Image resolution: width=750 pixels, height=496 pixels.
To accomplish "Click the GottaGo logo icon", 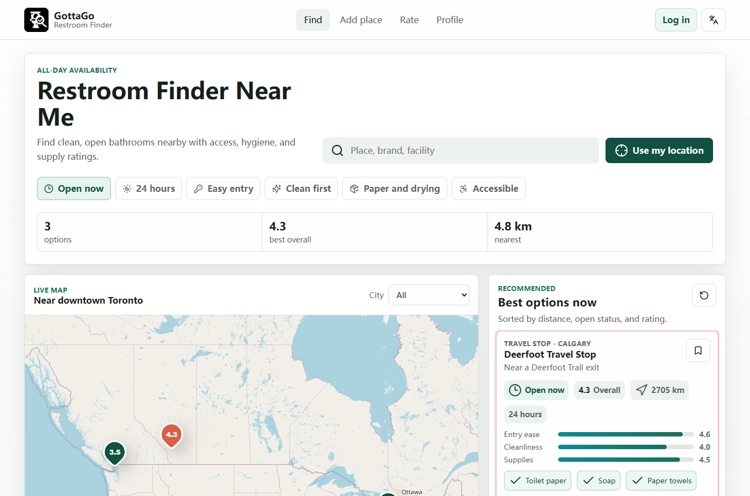I will pyautogui.click(x=36, y=20).
